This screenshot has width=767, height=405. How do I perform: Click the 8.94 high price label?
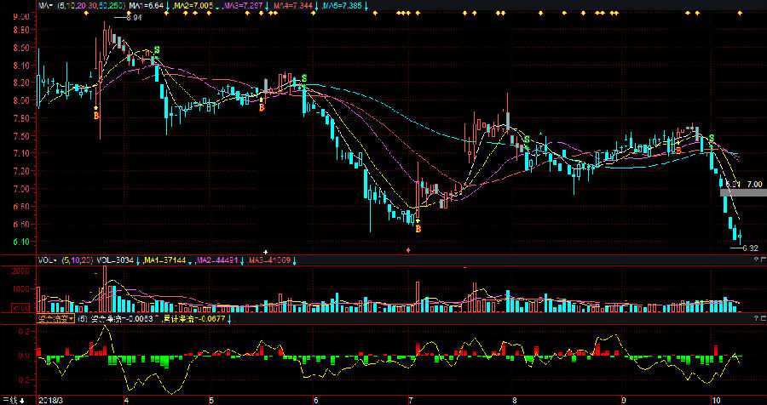pos(134,18)
